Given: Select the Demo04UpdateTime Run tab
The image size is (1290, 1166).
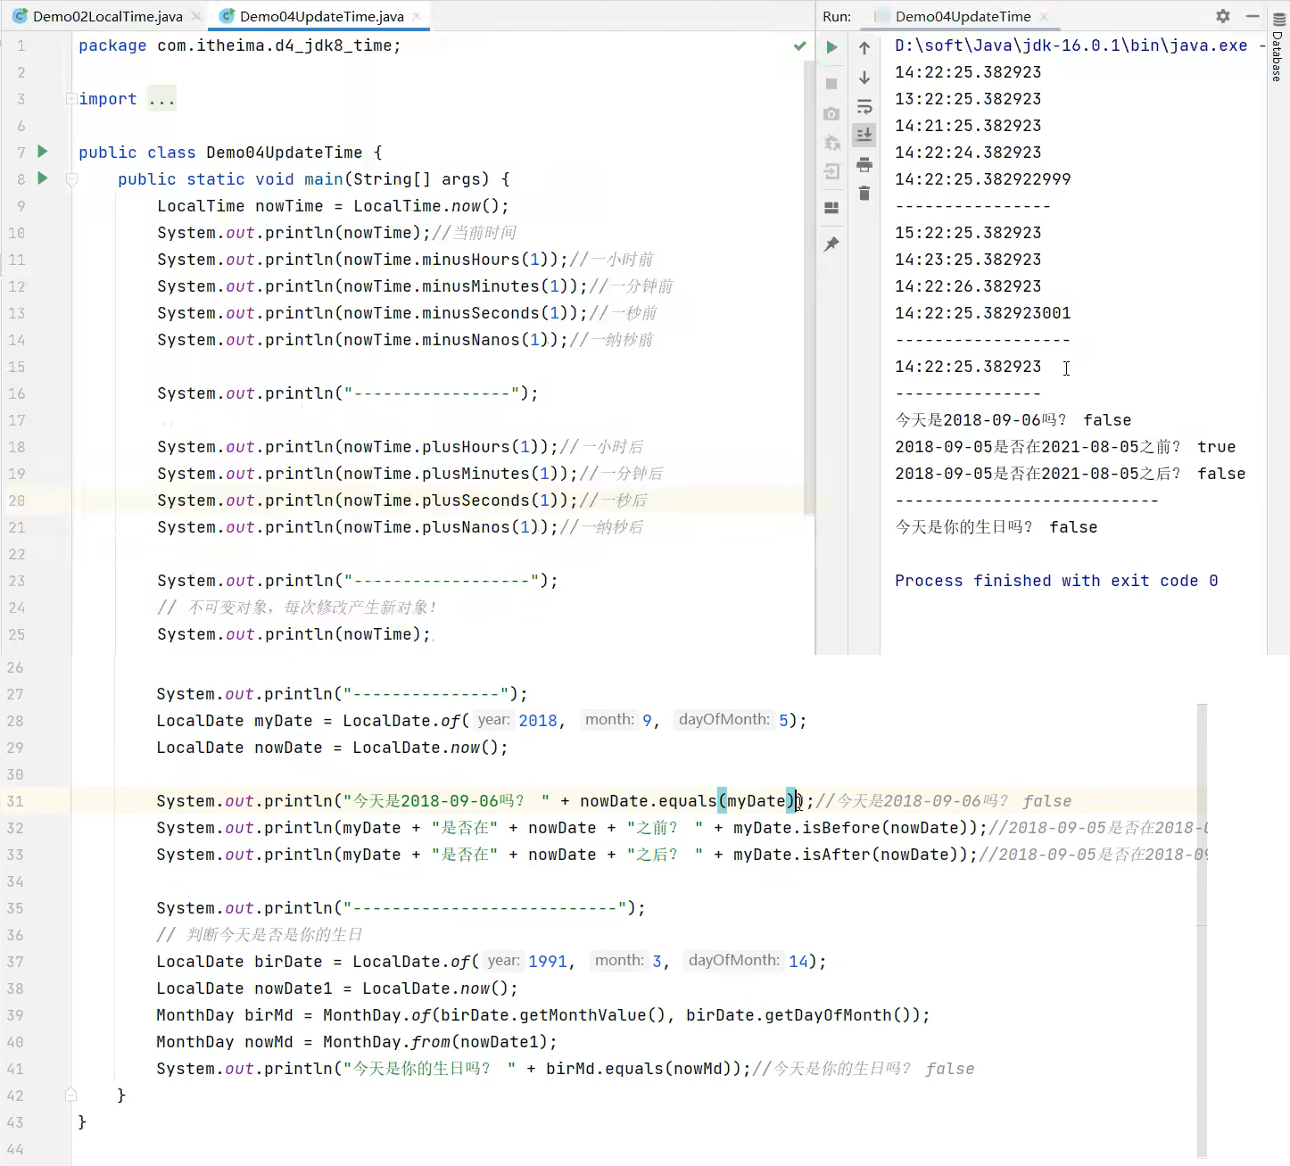Looking at the screenshot, I should [962, 16].
